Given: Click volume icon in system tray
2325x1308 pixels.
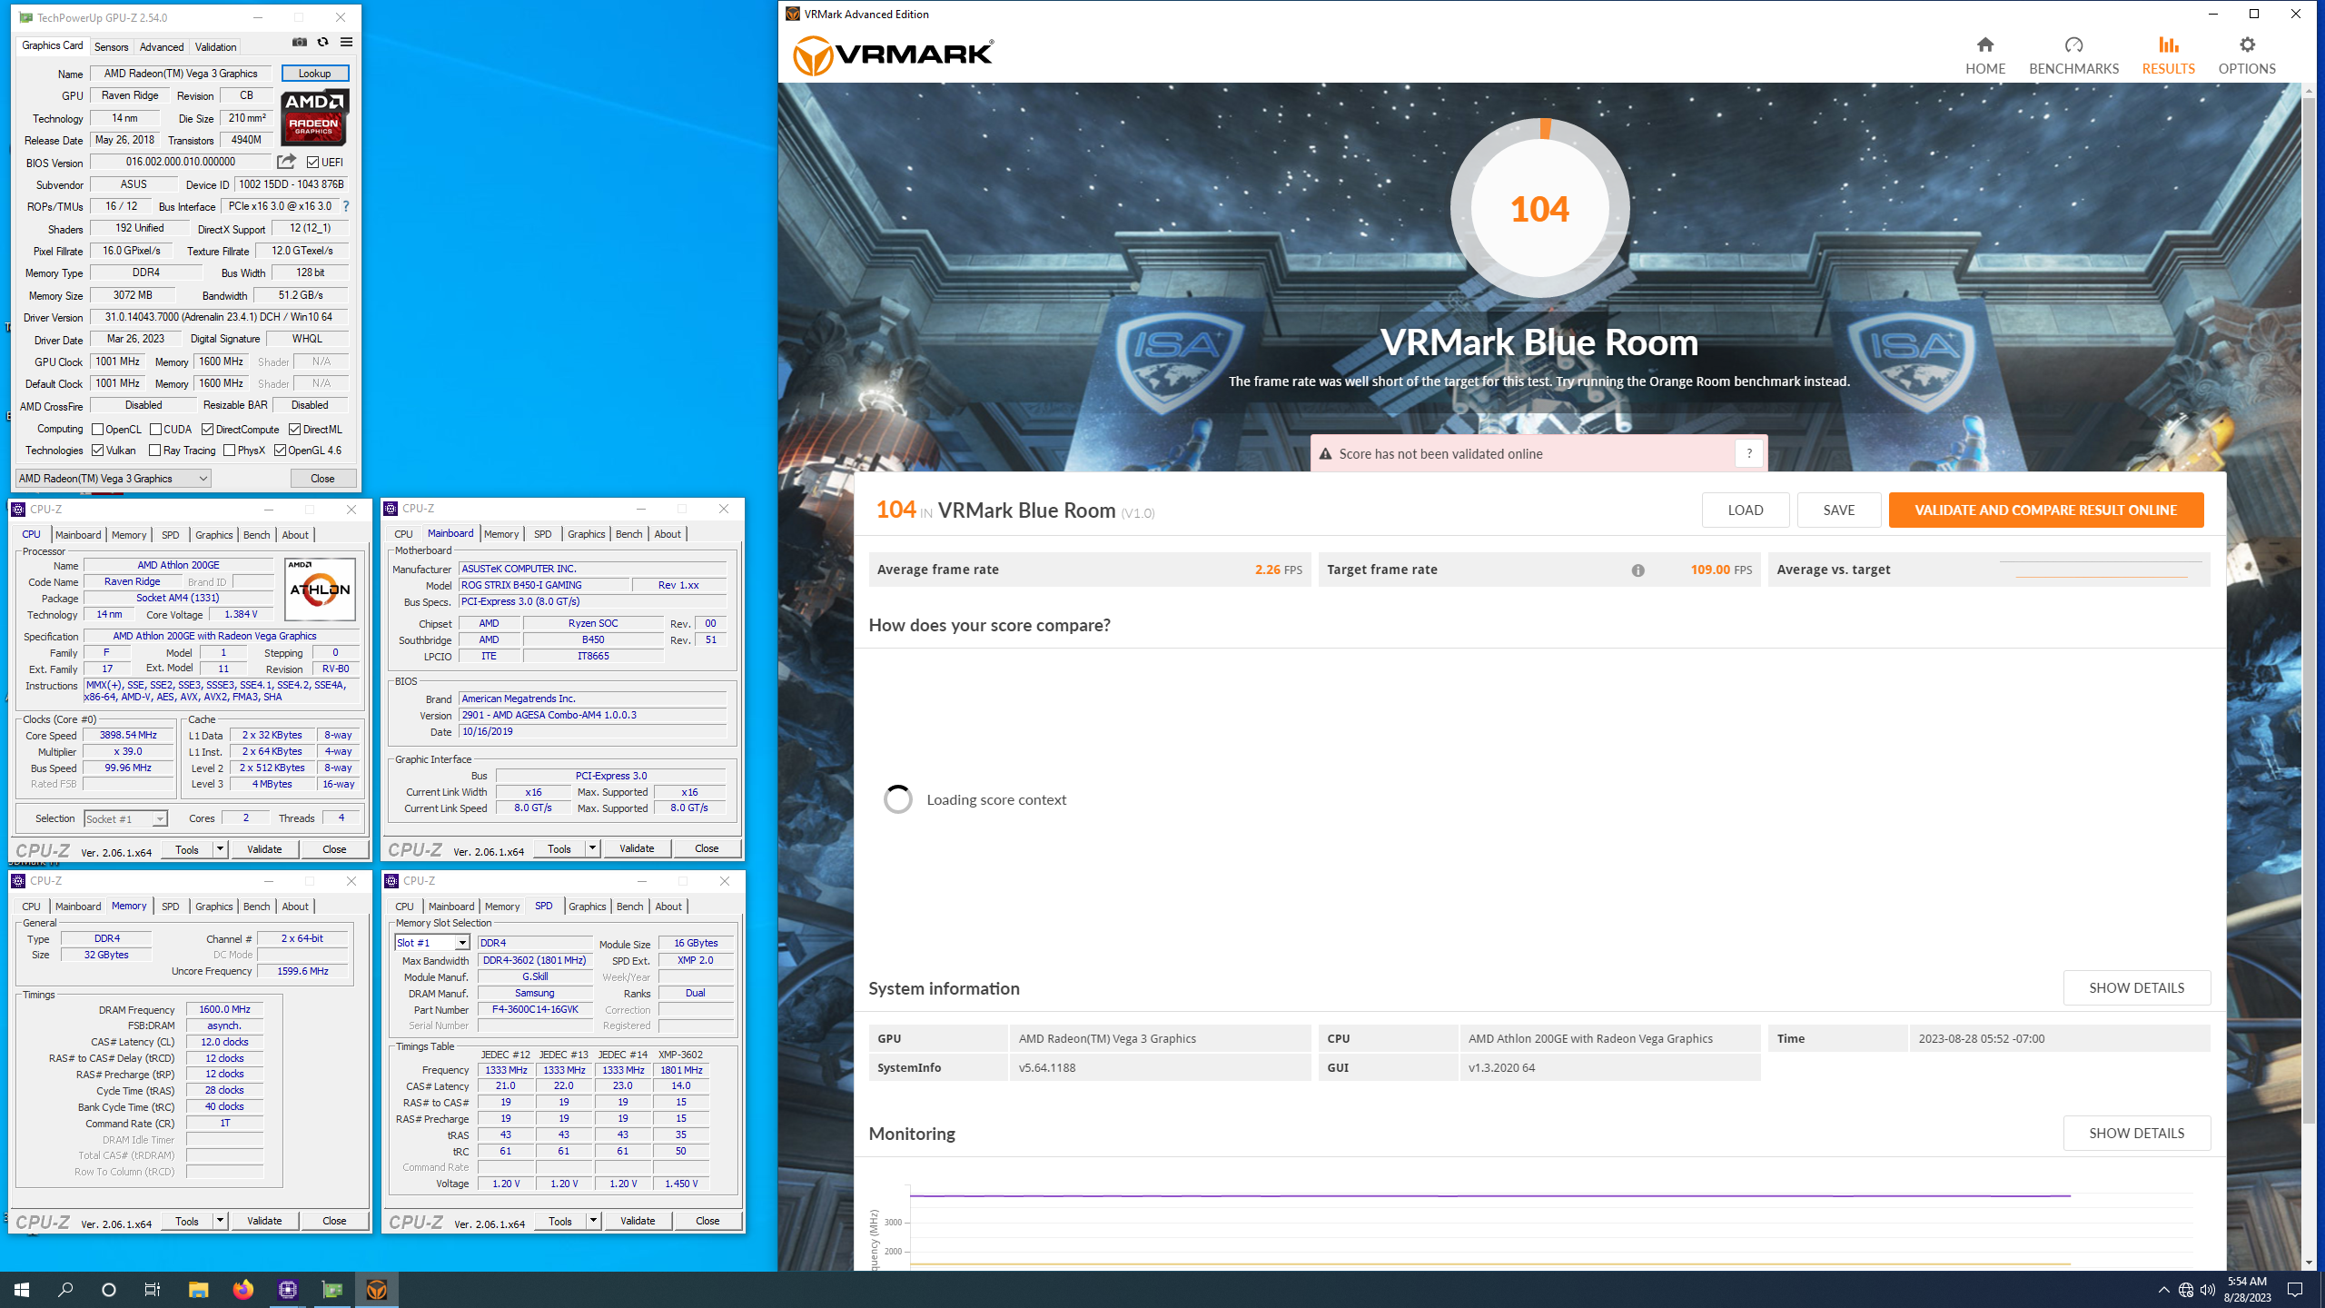Looking at the screenshot, I should [2208, 1290].
